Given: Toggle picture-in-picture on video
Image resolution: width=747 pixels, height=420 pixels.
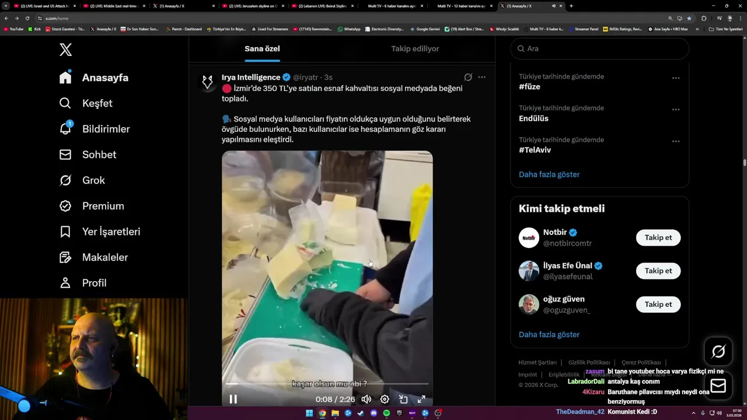Looking at the screenshot, I should 403,399.
